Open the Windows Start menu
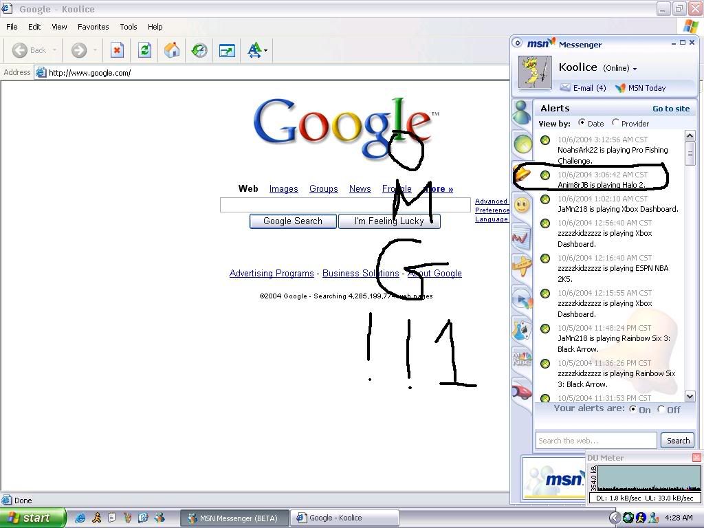The height and width of the screenshot is (528, 704). click(33, 518)
